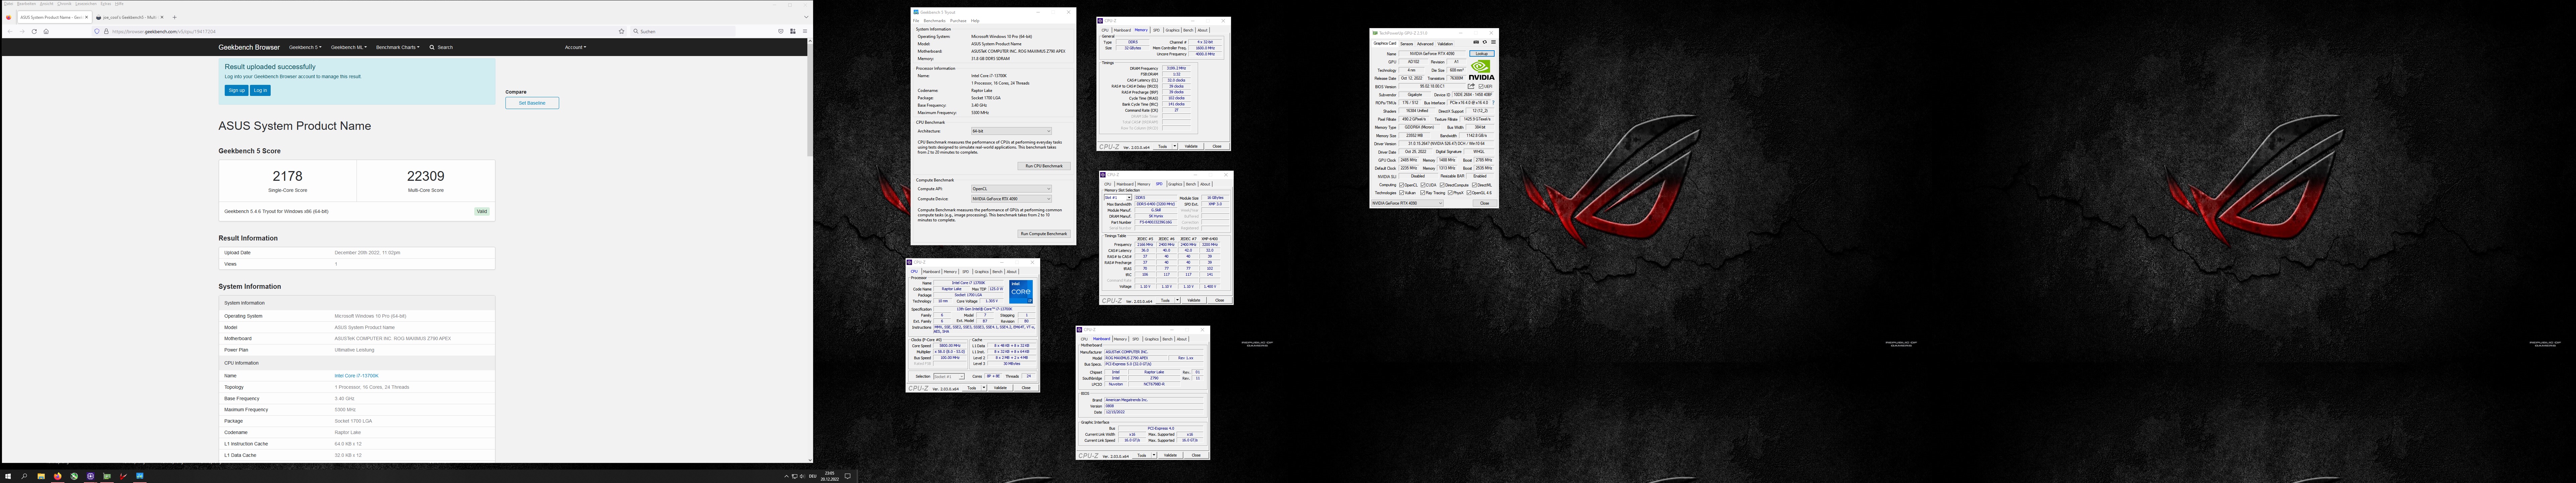Open GPU-Z graphics card selection dropdown

1407,203
